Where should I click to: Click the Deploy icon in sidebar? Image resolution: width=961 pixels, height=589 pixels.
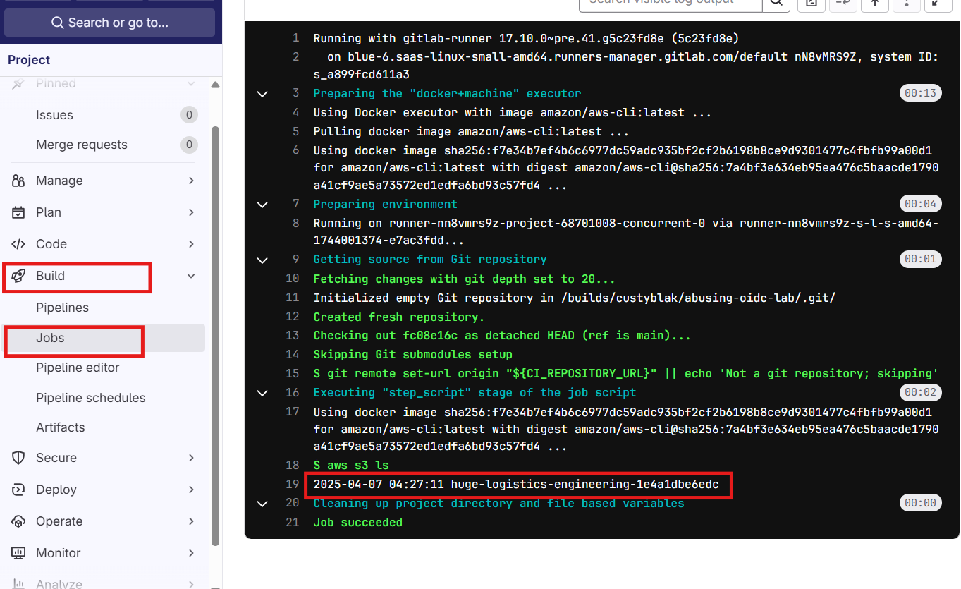click(x=19, y=490)
